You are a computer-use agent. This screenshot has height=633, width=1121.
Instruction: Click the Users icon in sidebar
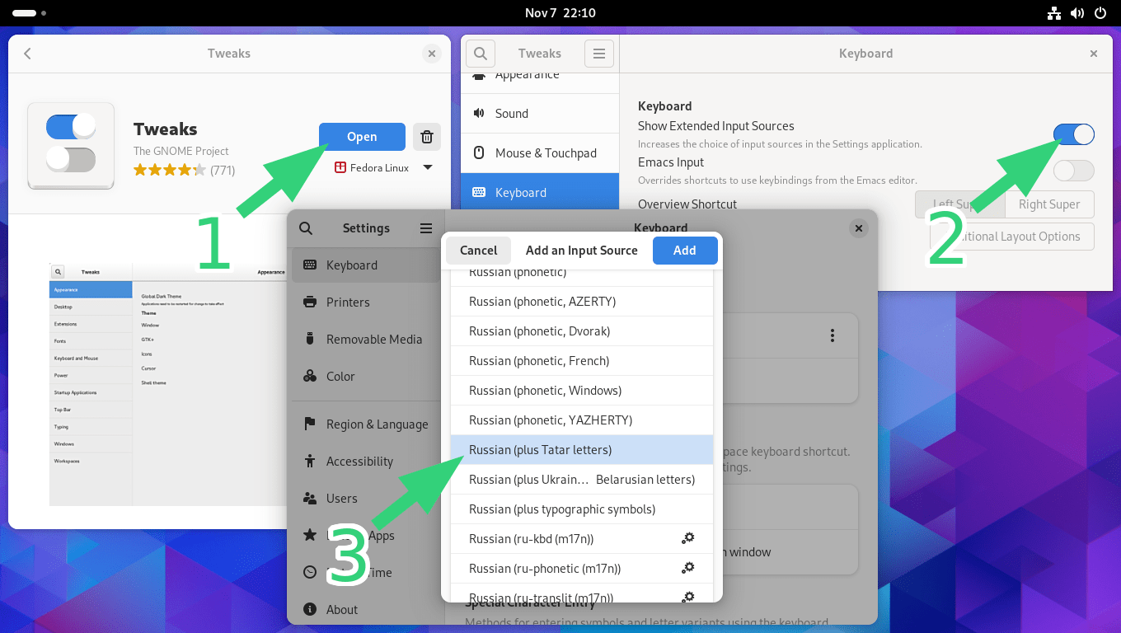[310, 498]
